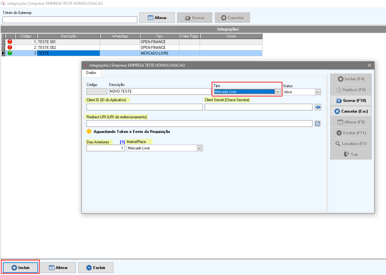Select row TESTE 001 in grid
The height and width of the screenshot is (275, 386).
(132, 42)
